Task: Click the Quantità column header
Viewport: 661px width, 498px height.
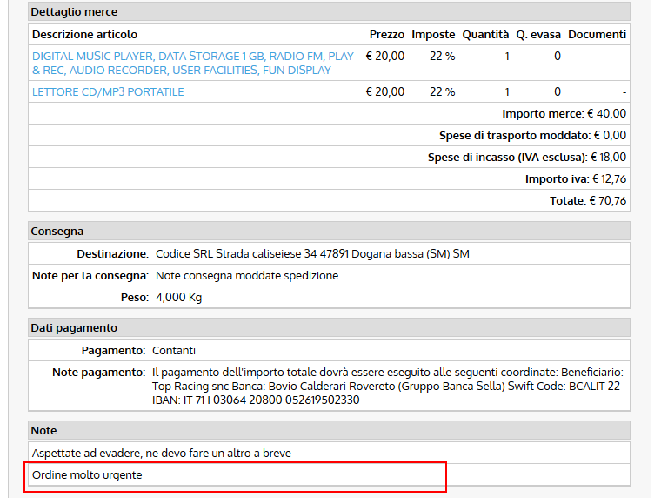Action: pyautogui.click(x=485, y=35)
